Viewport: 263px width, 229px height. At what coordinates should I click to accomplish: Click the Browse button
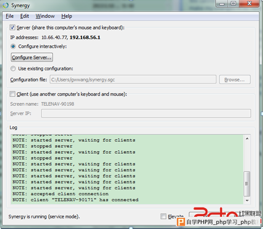pos(235,79)
